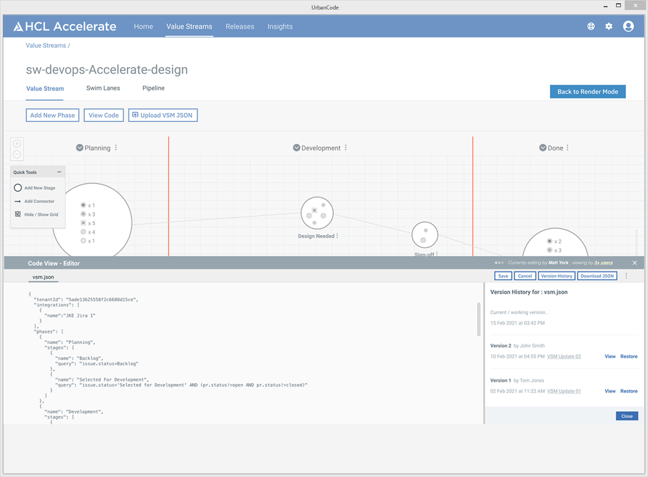The image size is (648, 477).
Task: Close the Code View editor panel
Action: click(635, 263)
